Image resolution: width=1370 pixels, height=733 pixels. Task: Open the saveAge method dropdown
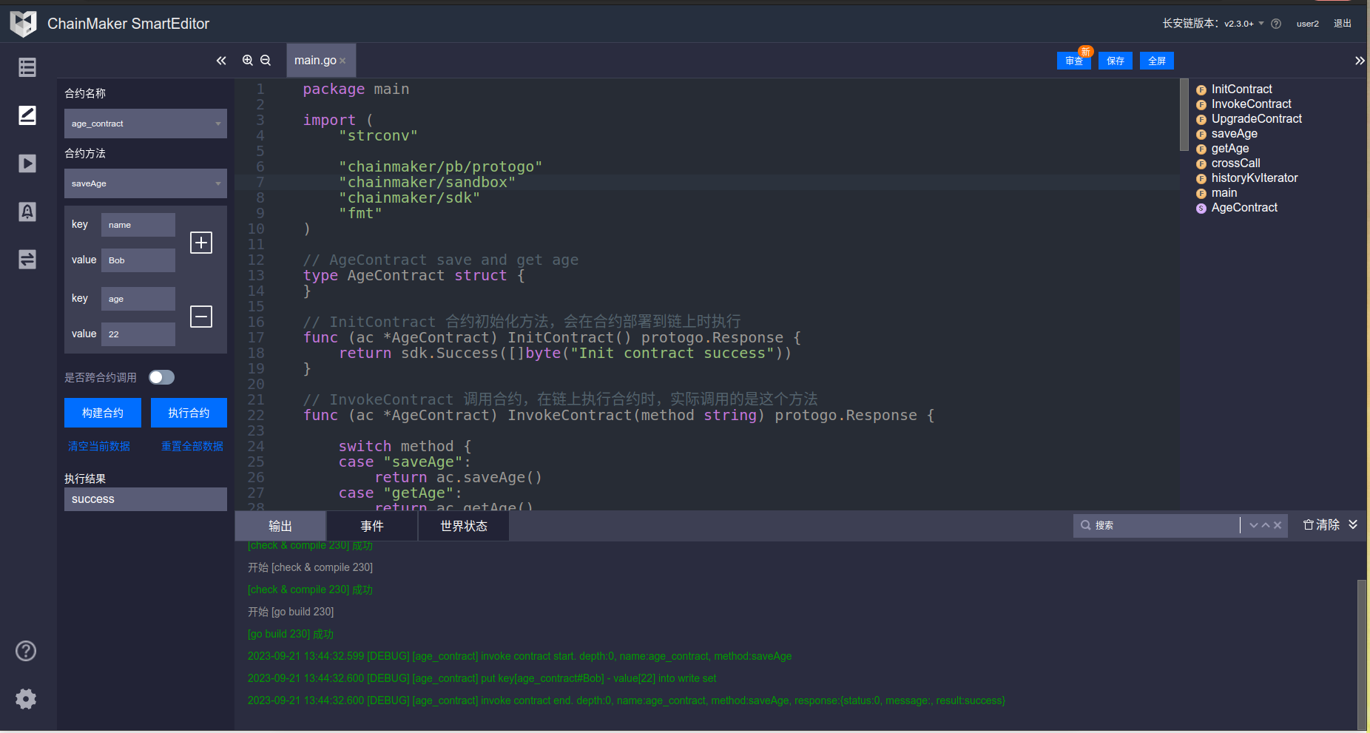point(145,183)
